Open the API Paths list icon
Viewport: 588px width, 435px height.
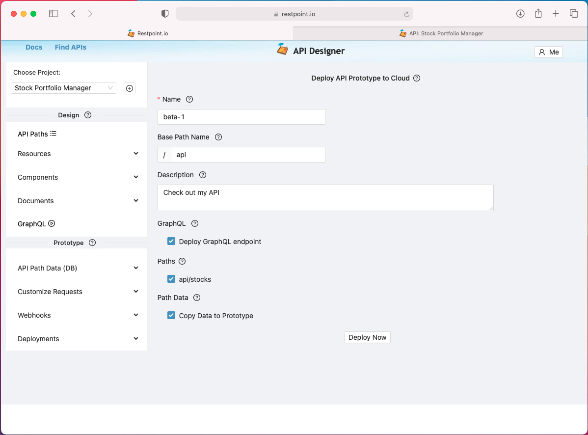(x=54, y=133)
